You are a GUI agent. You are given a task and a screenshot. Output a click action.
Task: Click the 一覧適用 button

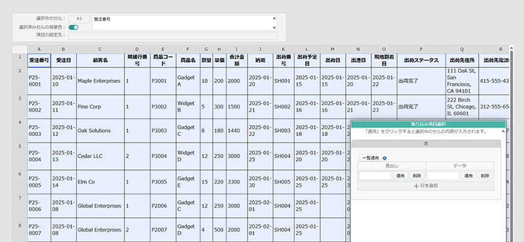(x=371, y=158)
